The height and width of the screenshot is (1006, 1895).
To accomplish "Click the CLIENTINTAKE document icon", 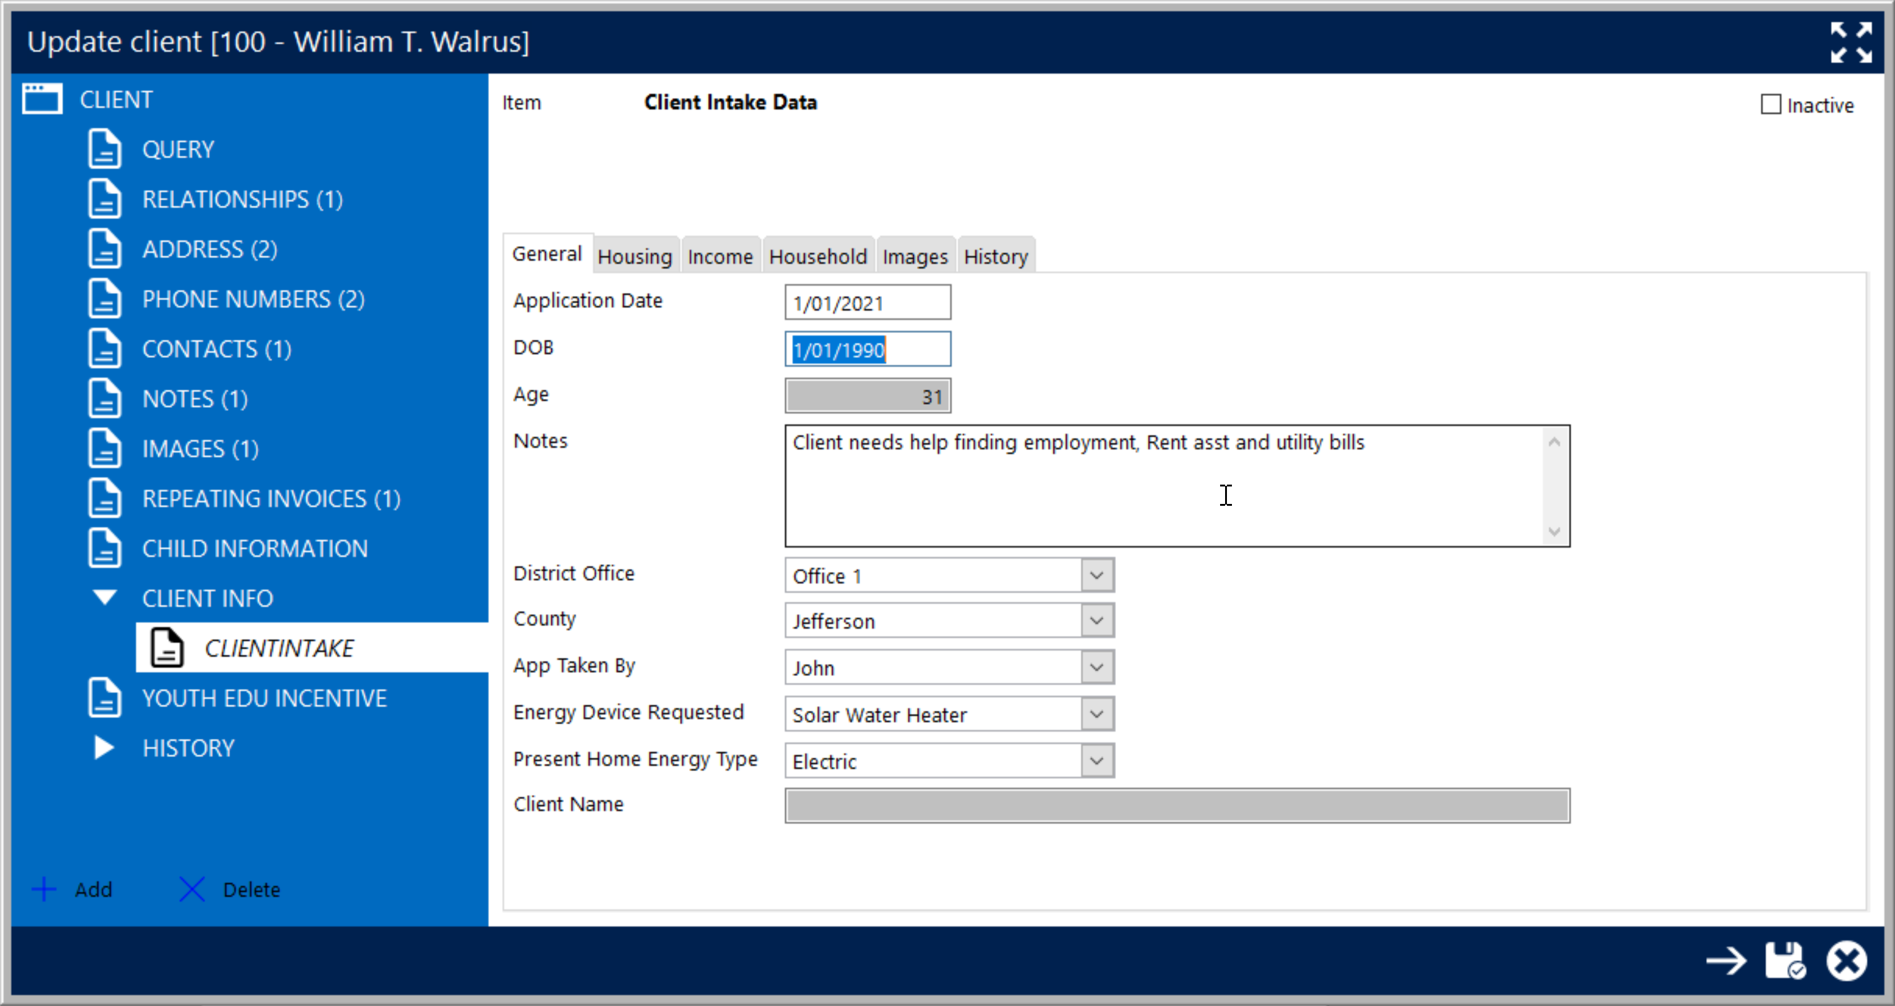I will [x=167, y=648].
